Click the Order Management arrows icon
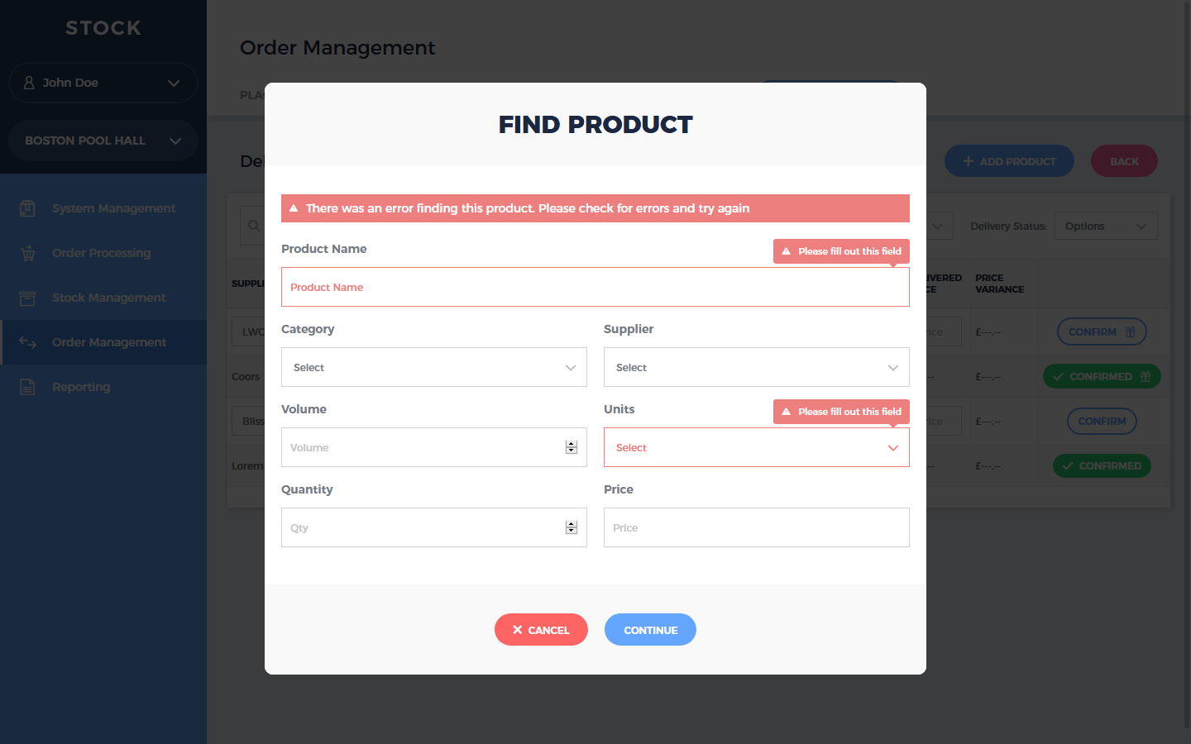This screenshot has width=1191, height=744. tap(27, 342)
